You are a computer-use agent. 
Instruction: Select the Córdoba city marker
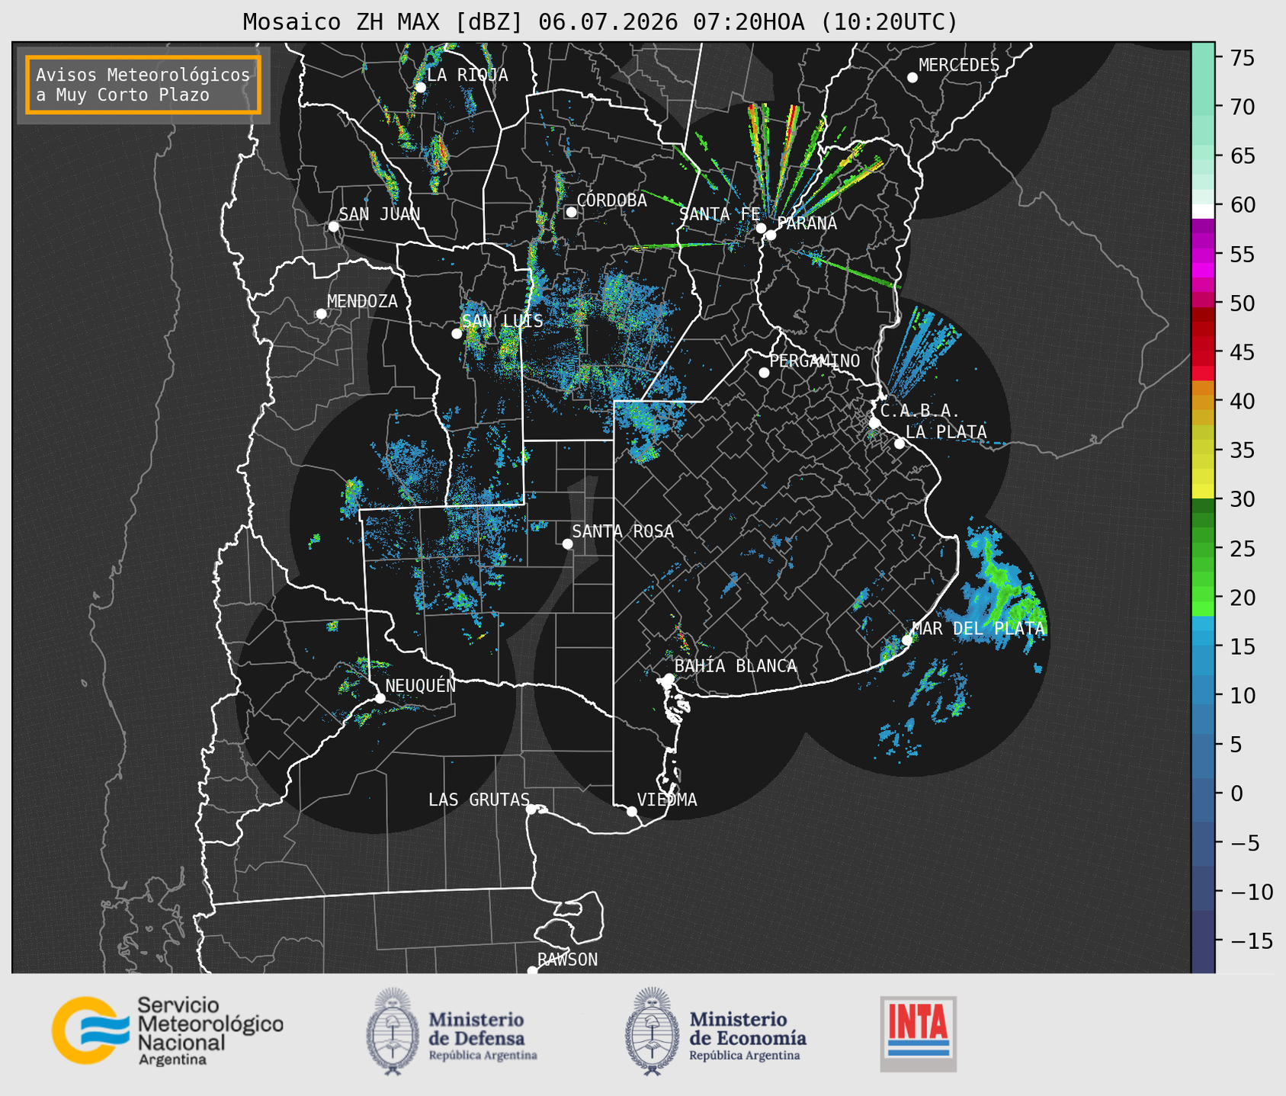(571, 212)
